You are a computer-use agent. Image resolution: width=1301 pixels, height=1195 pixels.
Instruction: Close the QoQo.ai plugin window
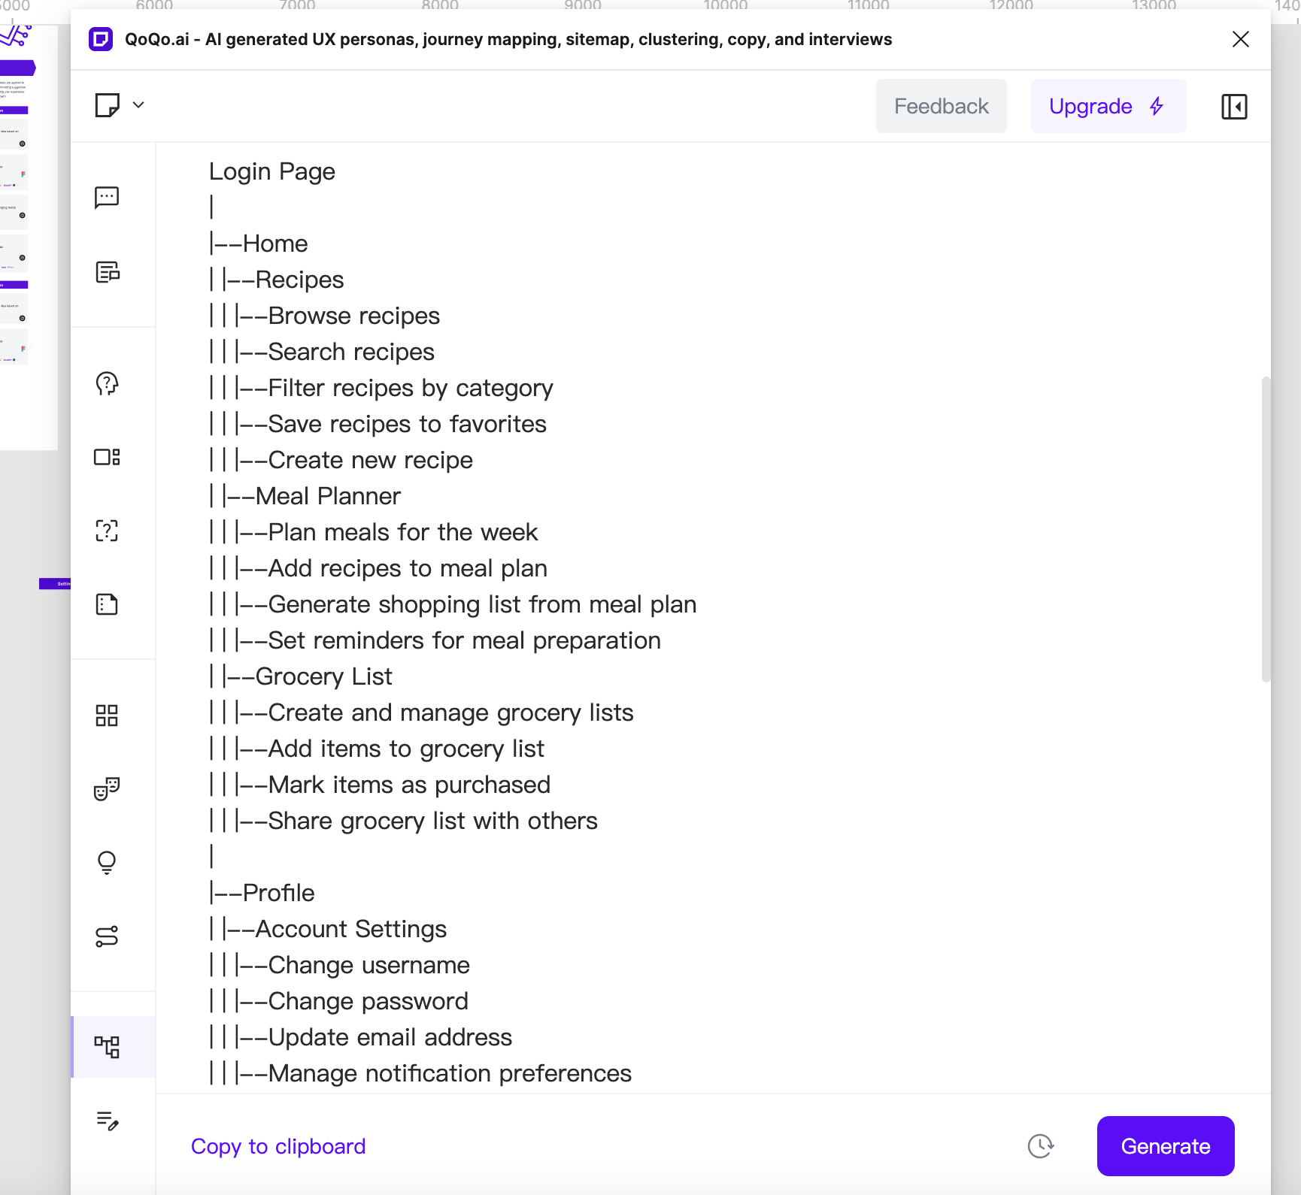point(1241,39)
